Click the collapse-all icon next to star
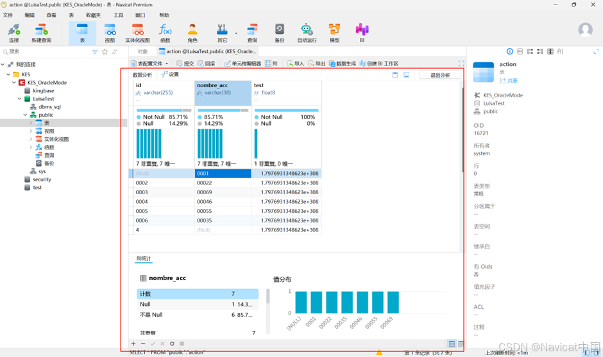The image size is (603, 357). pos(114,52)
